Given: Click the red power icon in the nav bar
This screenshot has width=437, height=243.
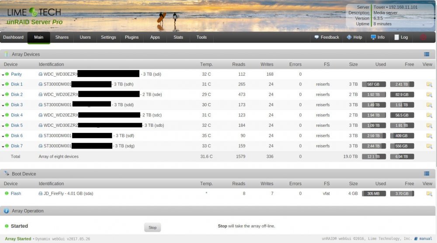Looking at the screenshot, I should [x=423, y=37].
